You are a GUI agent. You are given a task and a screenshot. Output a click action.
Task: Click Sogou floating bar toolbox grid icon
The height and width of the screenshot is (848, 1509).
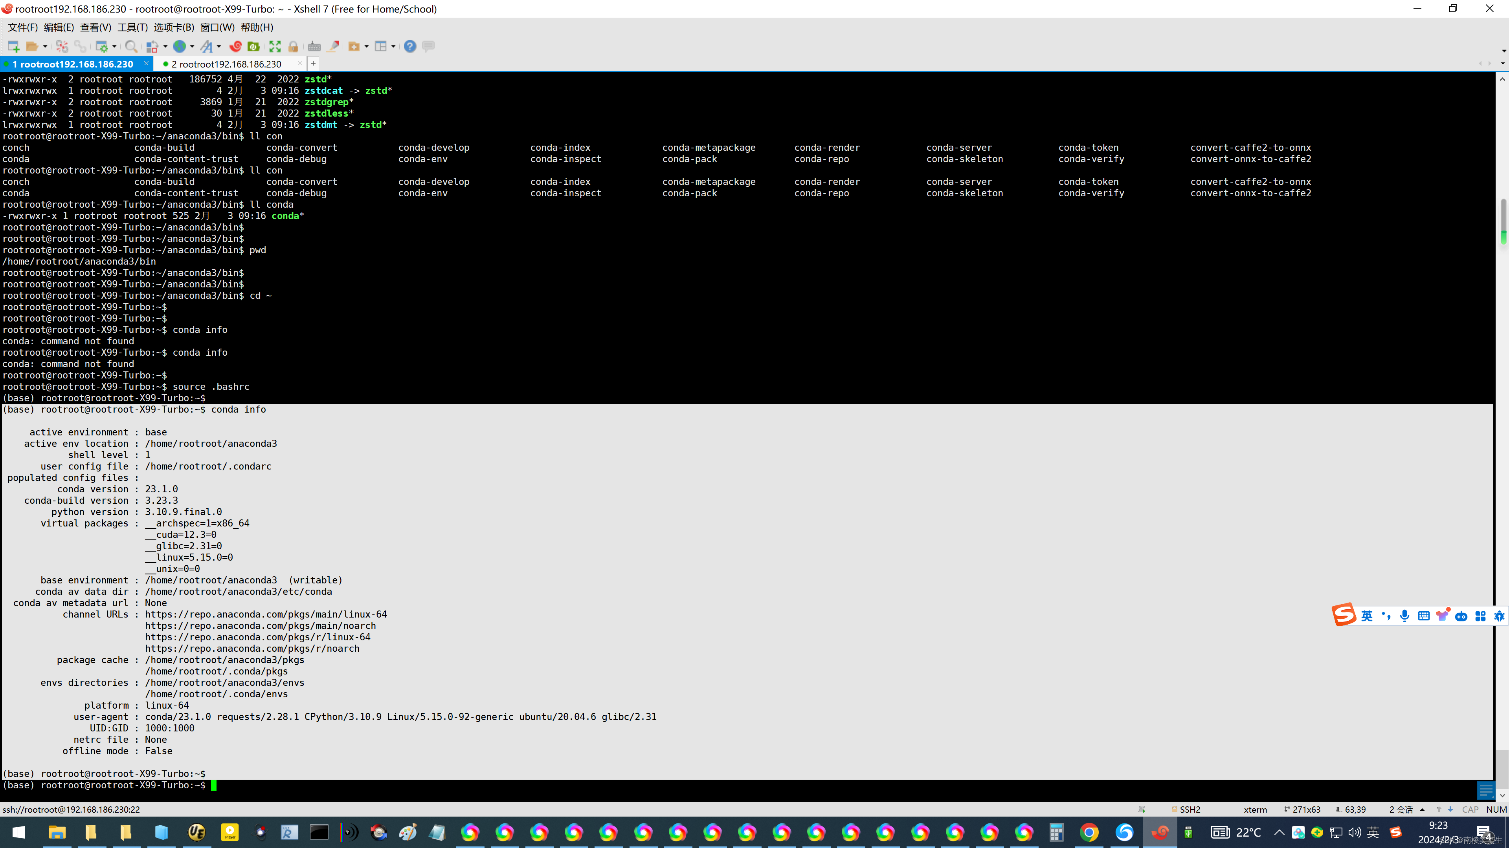(x=1480, y=616)
